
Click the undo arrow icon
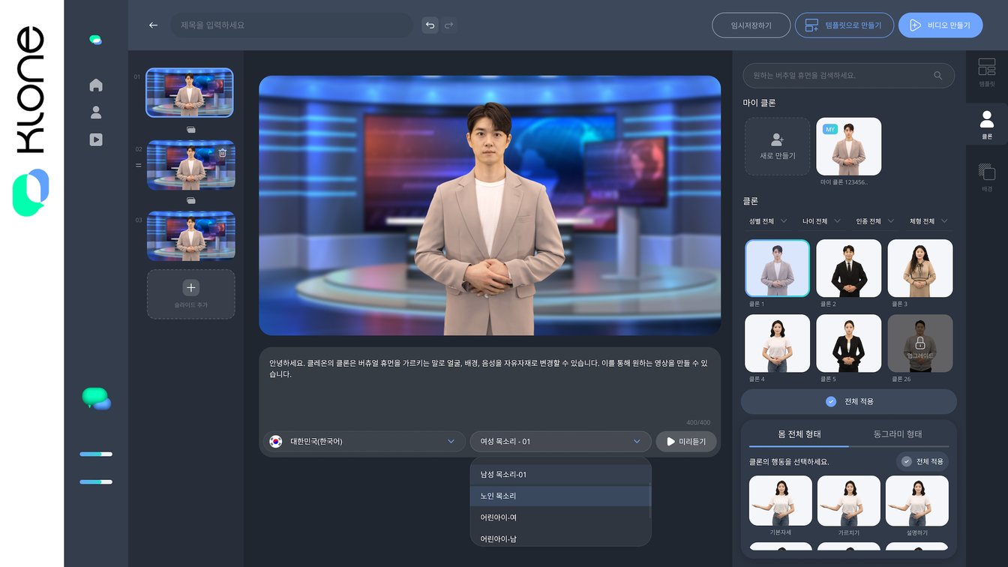[430, 25]
